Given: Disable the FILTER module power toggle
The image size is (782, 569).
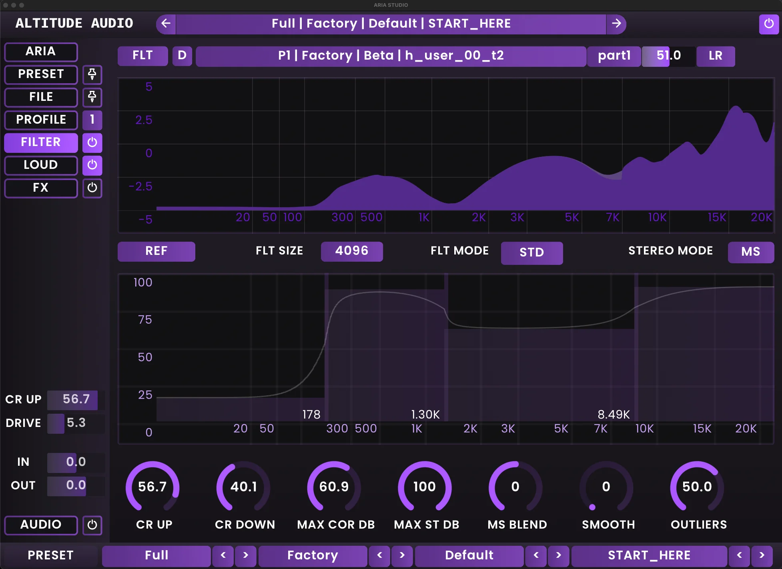Looking at the screenshot, I should 92,143.
